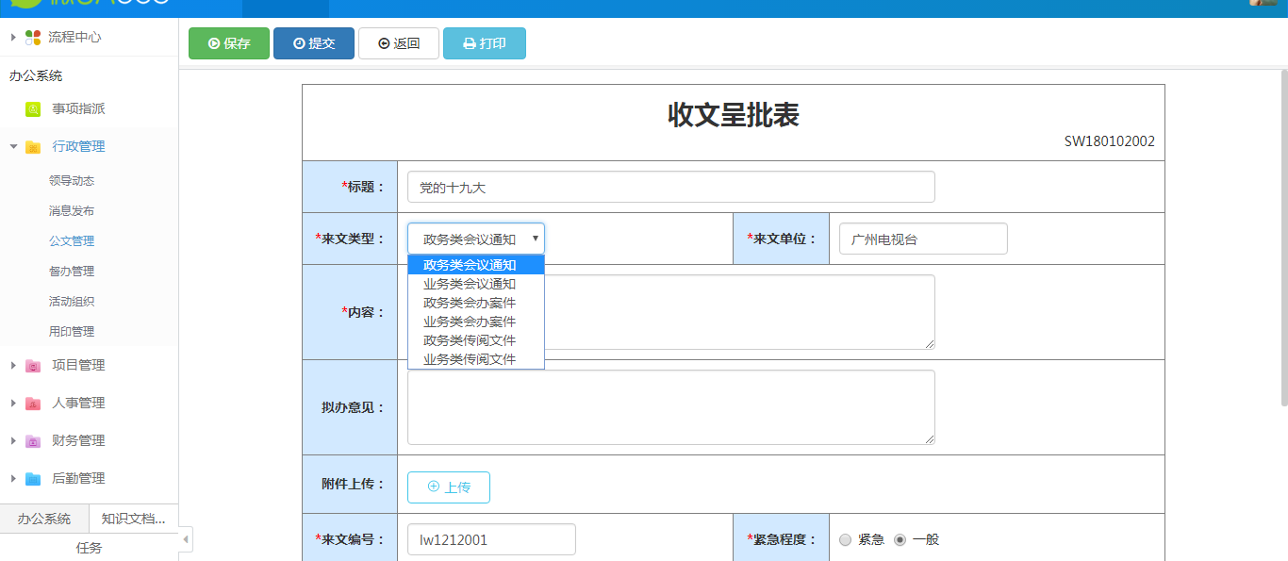Click the 事项指派 sidebar icon
This screenshot has height=561, width=1288.
click(x=33, y=109)
